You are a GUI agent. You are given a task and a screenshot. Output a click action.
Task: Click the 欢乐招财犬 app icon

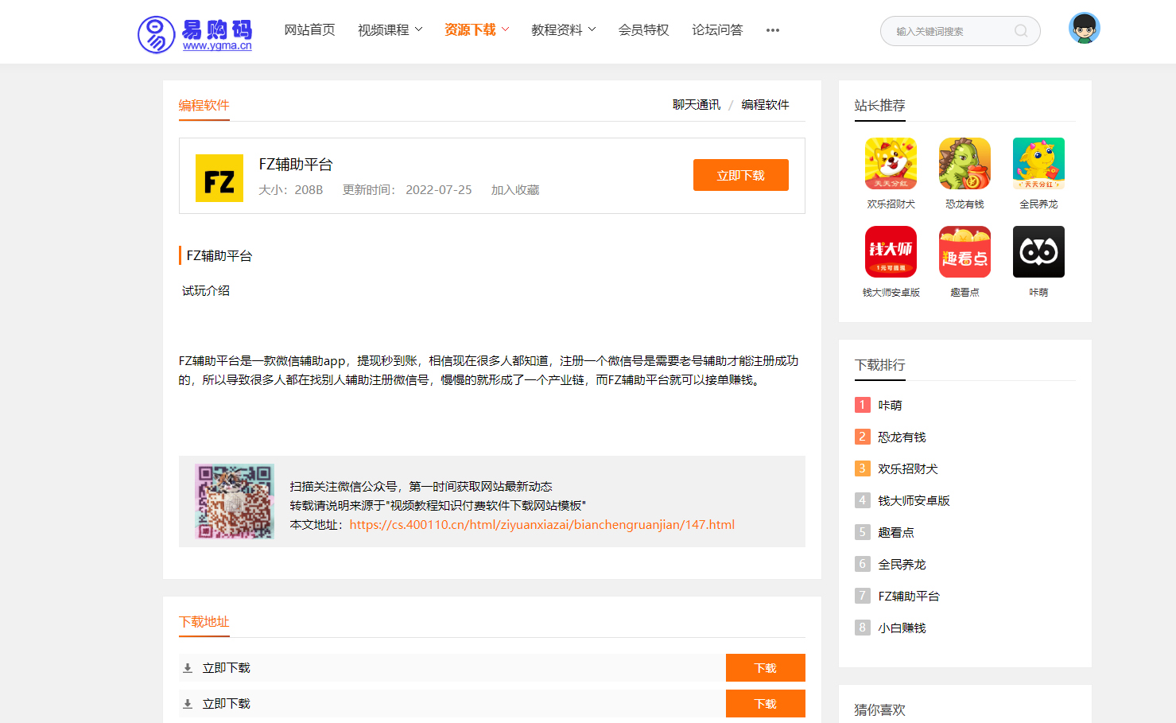891,164
